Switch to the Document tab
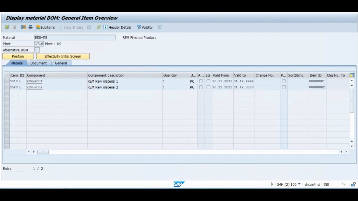The width and height of the screenshot is (358, 201). [x=39, y=63]
